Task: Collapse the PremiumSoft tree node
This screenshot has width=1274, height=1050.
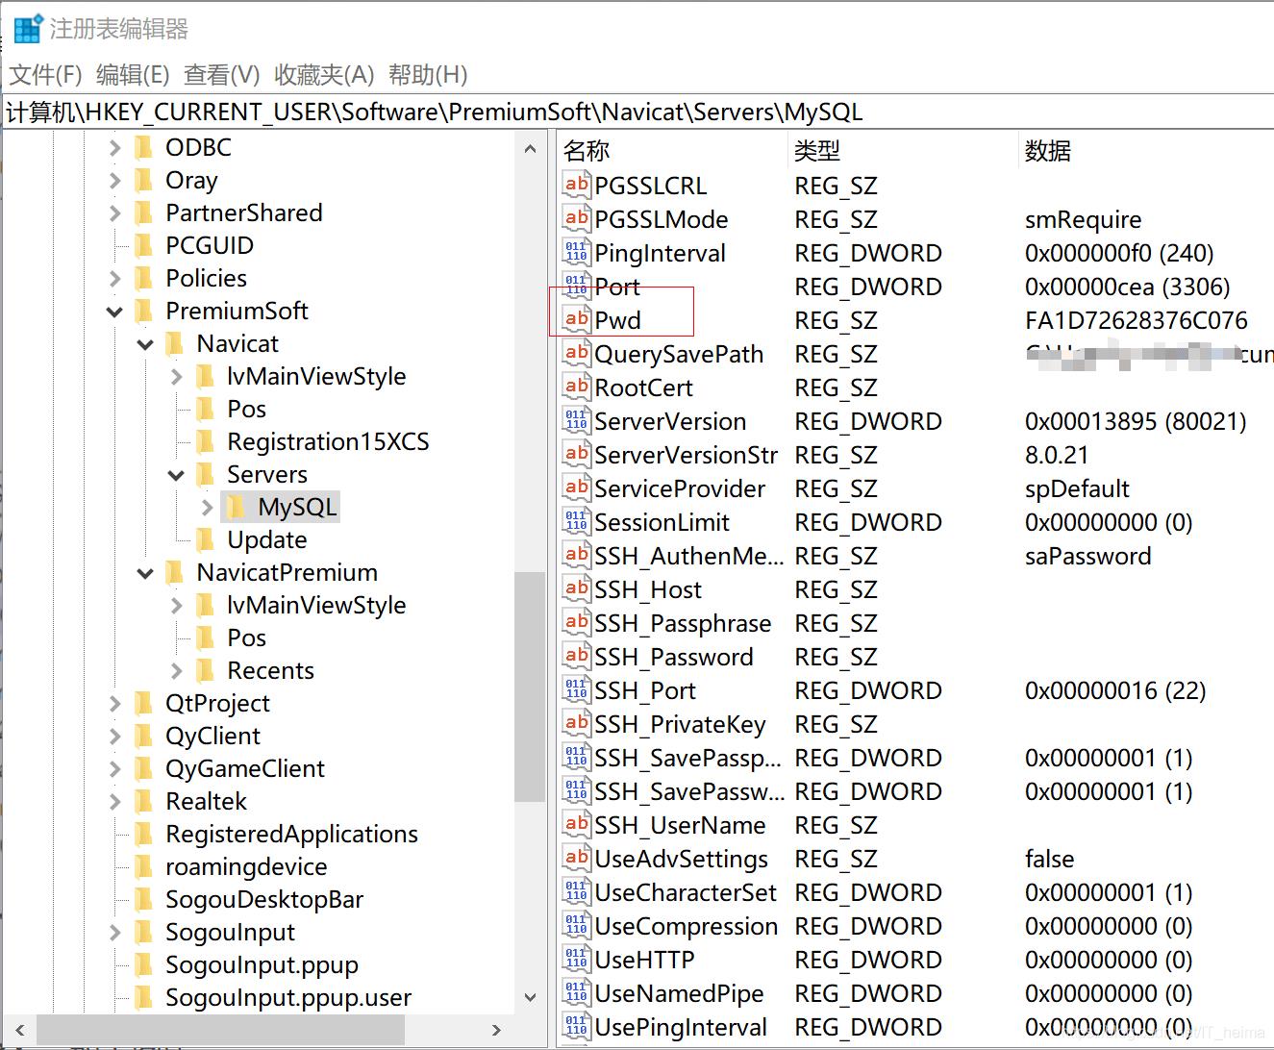Action: click(x=115, y=312)
